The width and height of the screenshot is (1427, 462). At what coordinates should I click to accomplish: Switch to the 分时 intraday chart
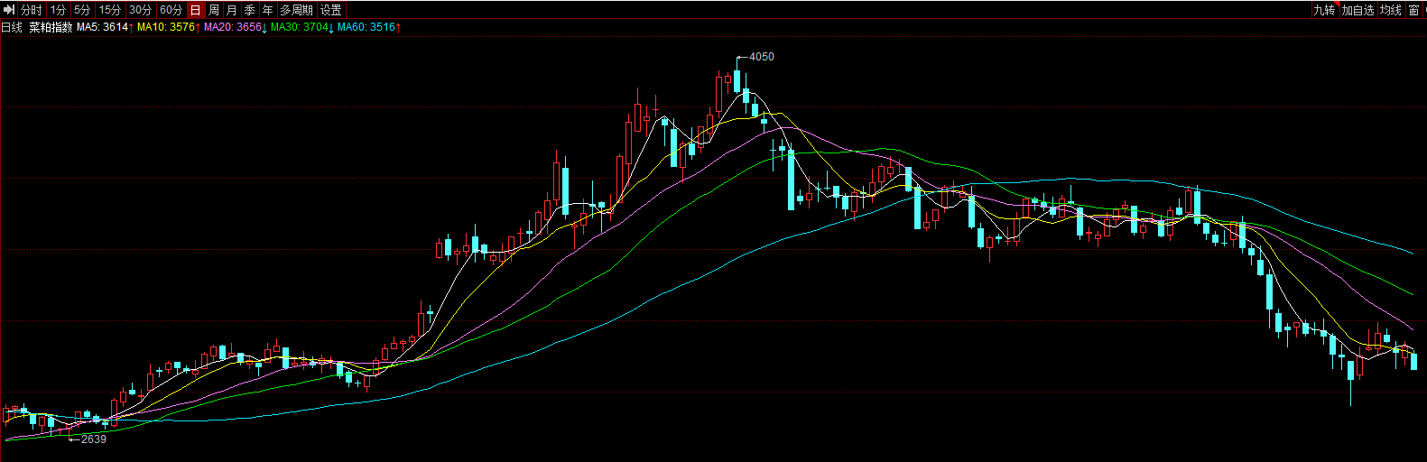click(32, 10)
